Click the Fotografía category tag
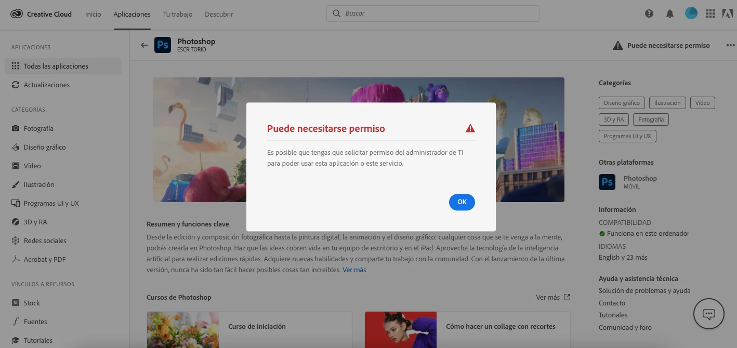Screen dimensions: 737x348 coord(651,119)
